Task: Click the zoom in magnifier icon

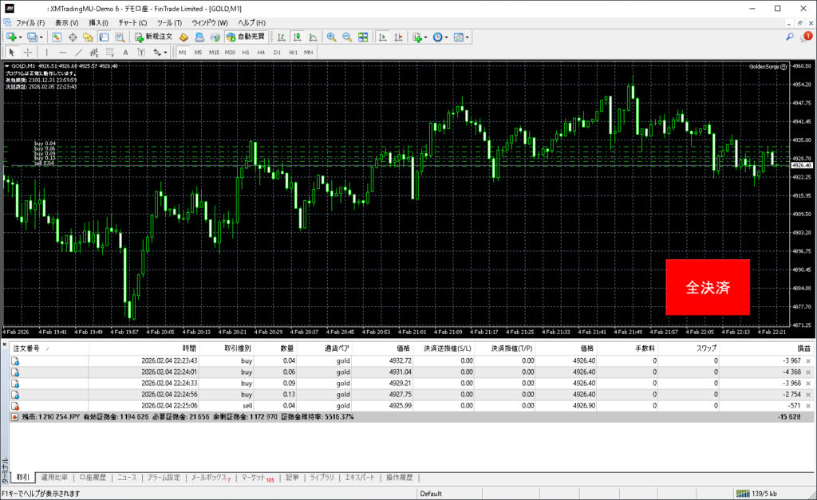Action: click(x=331, y=37)
